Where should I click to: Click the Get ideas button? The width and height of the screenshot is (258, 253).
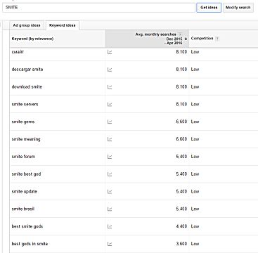click(209, 8)
